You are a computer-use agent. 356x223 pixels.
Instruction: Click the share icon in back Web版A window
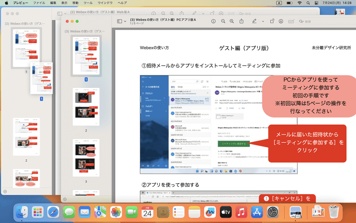182,13
